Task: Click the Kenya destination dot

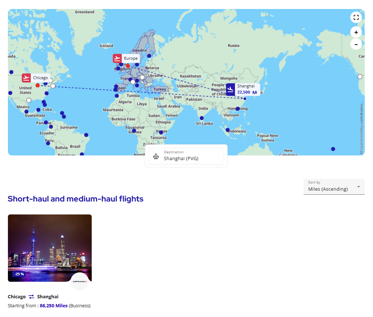Action: click(161, 132)
